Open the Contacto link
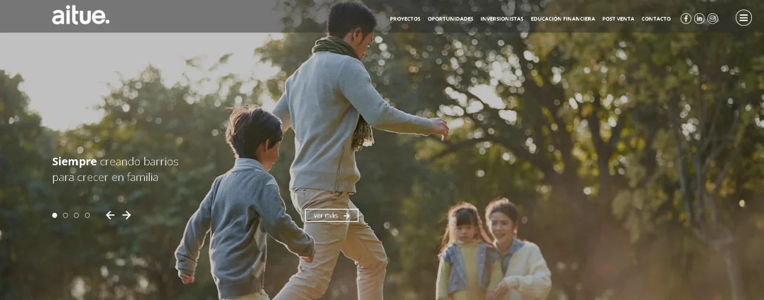 656,19
